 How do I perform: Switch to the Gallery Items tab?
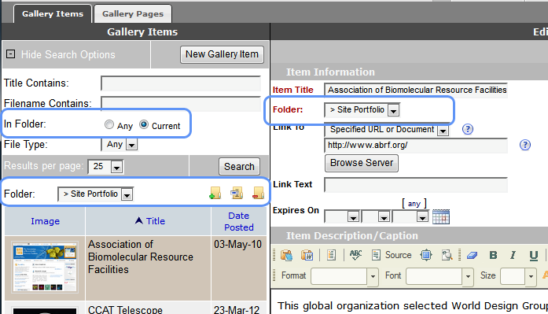point(53,14)
